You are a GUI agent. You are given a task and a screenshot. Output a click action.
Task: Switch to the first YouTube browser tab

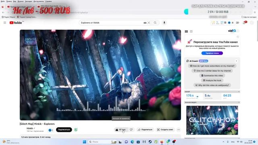click(x=21, y=6)
